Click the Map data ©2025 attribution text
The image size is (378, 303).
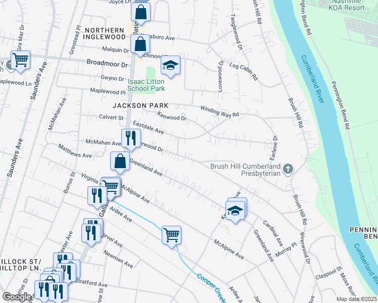[357, 299]
